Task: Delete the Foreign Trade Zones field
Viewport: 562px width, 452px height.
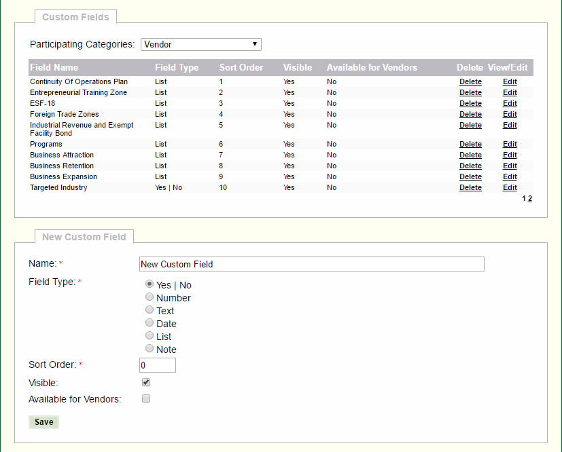Action: (x=470, y=115)
